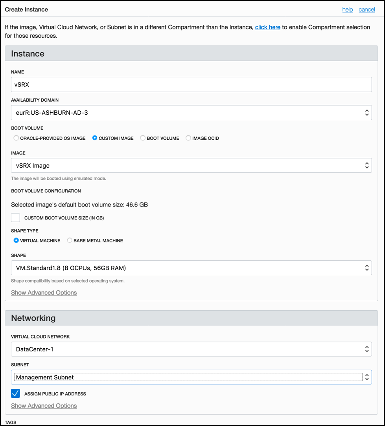Click the help link
The width and height of the screenshot is (385, 426).
point(347,9)
